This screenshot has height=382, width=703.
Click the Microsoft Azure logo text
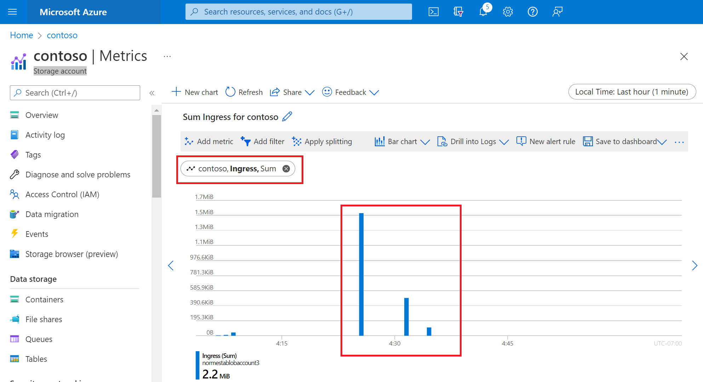coord(73,12)
